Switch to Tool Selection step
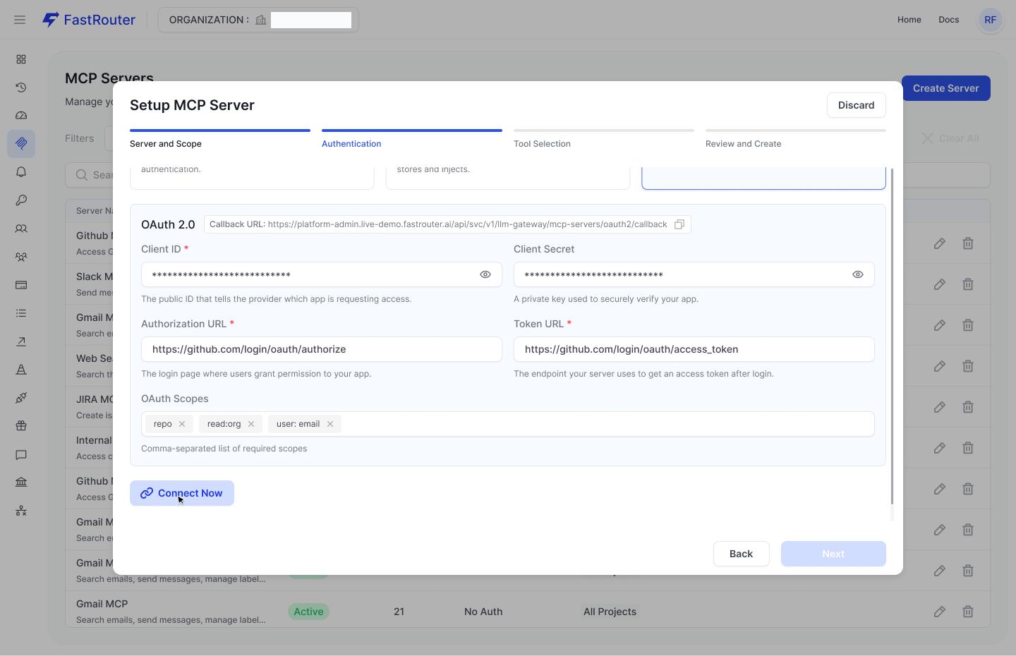Screen dimensions: 1016x656 click(542, 144)
